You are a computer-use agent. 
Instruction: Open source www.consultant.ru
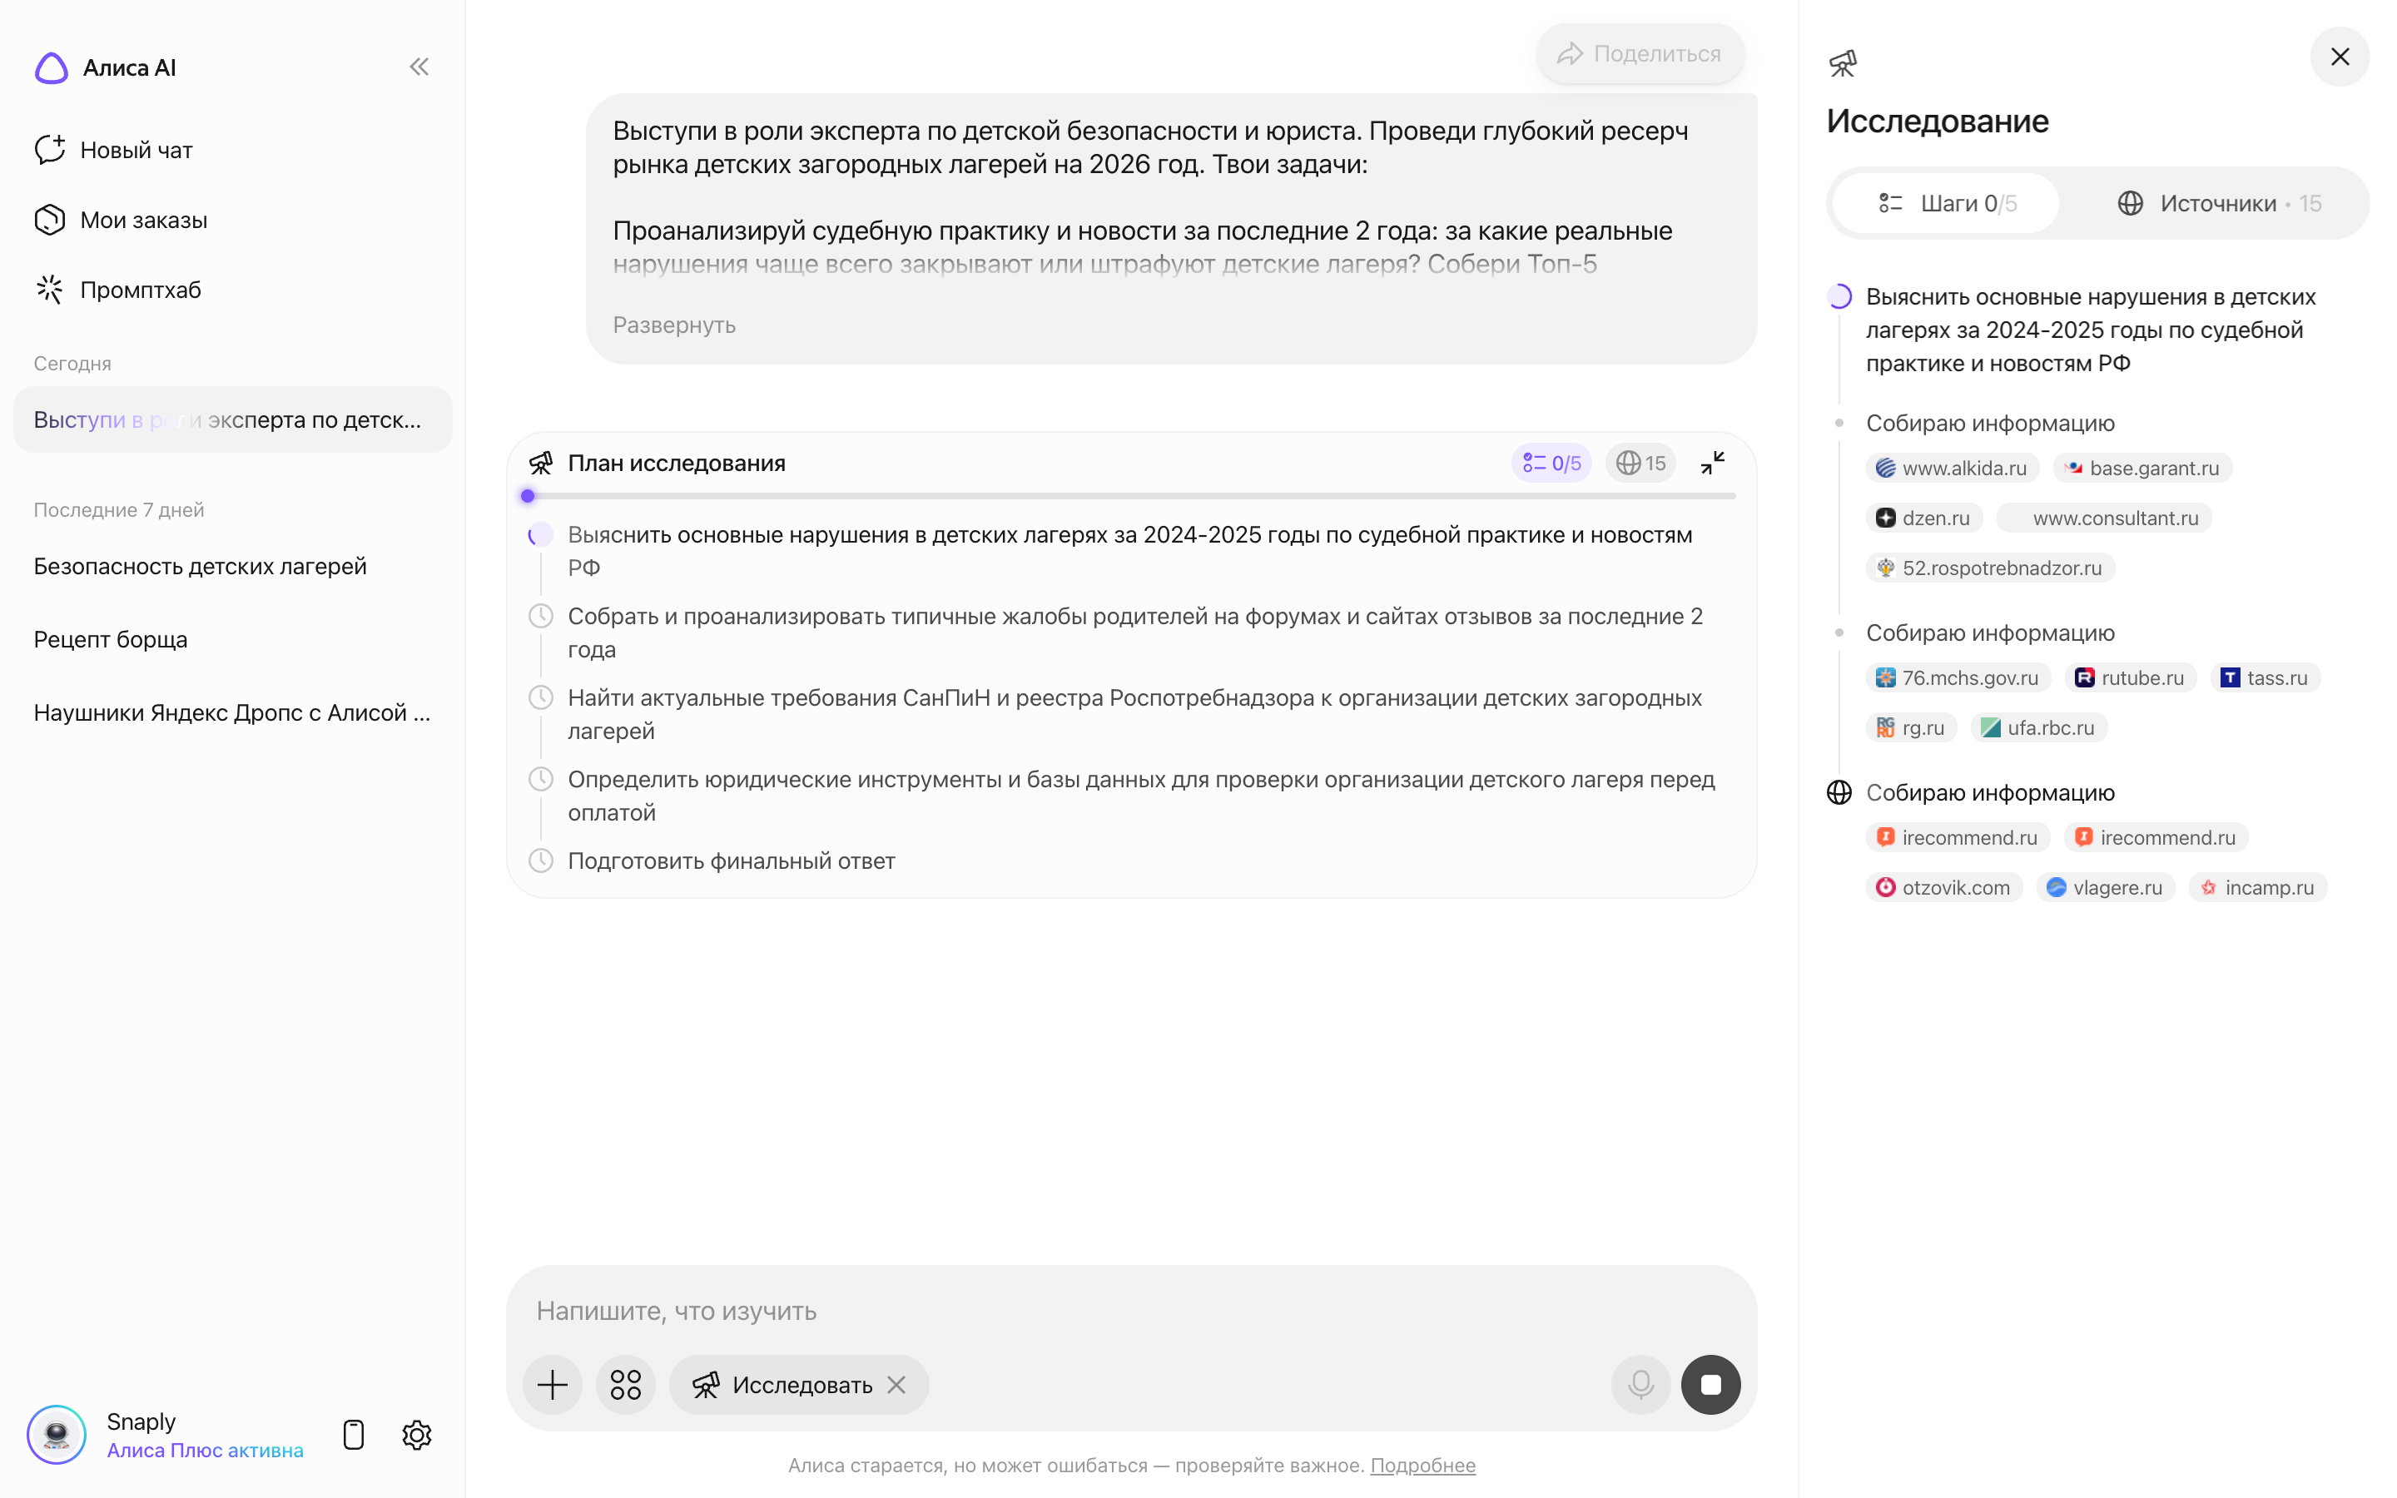(x=2104, y=517)
